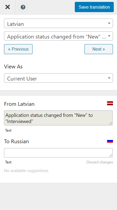Screen dimensions: 117x210
Task: Click the Russian flag icon
Action: (x=110, y=141)
